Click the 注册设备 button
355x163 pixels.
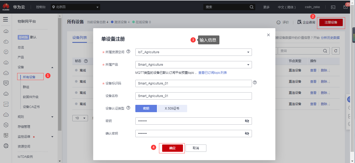(x=331, y=22)
